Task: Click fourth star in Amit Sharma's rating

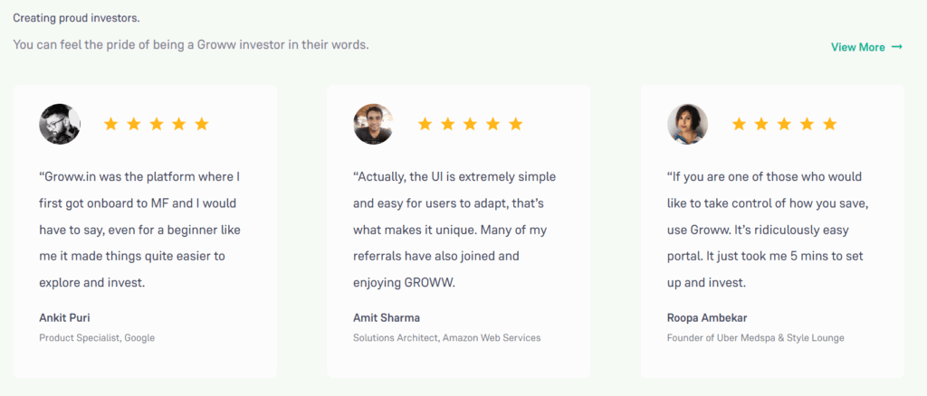Action: point(493,124)
